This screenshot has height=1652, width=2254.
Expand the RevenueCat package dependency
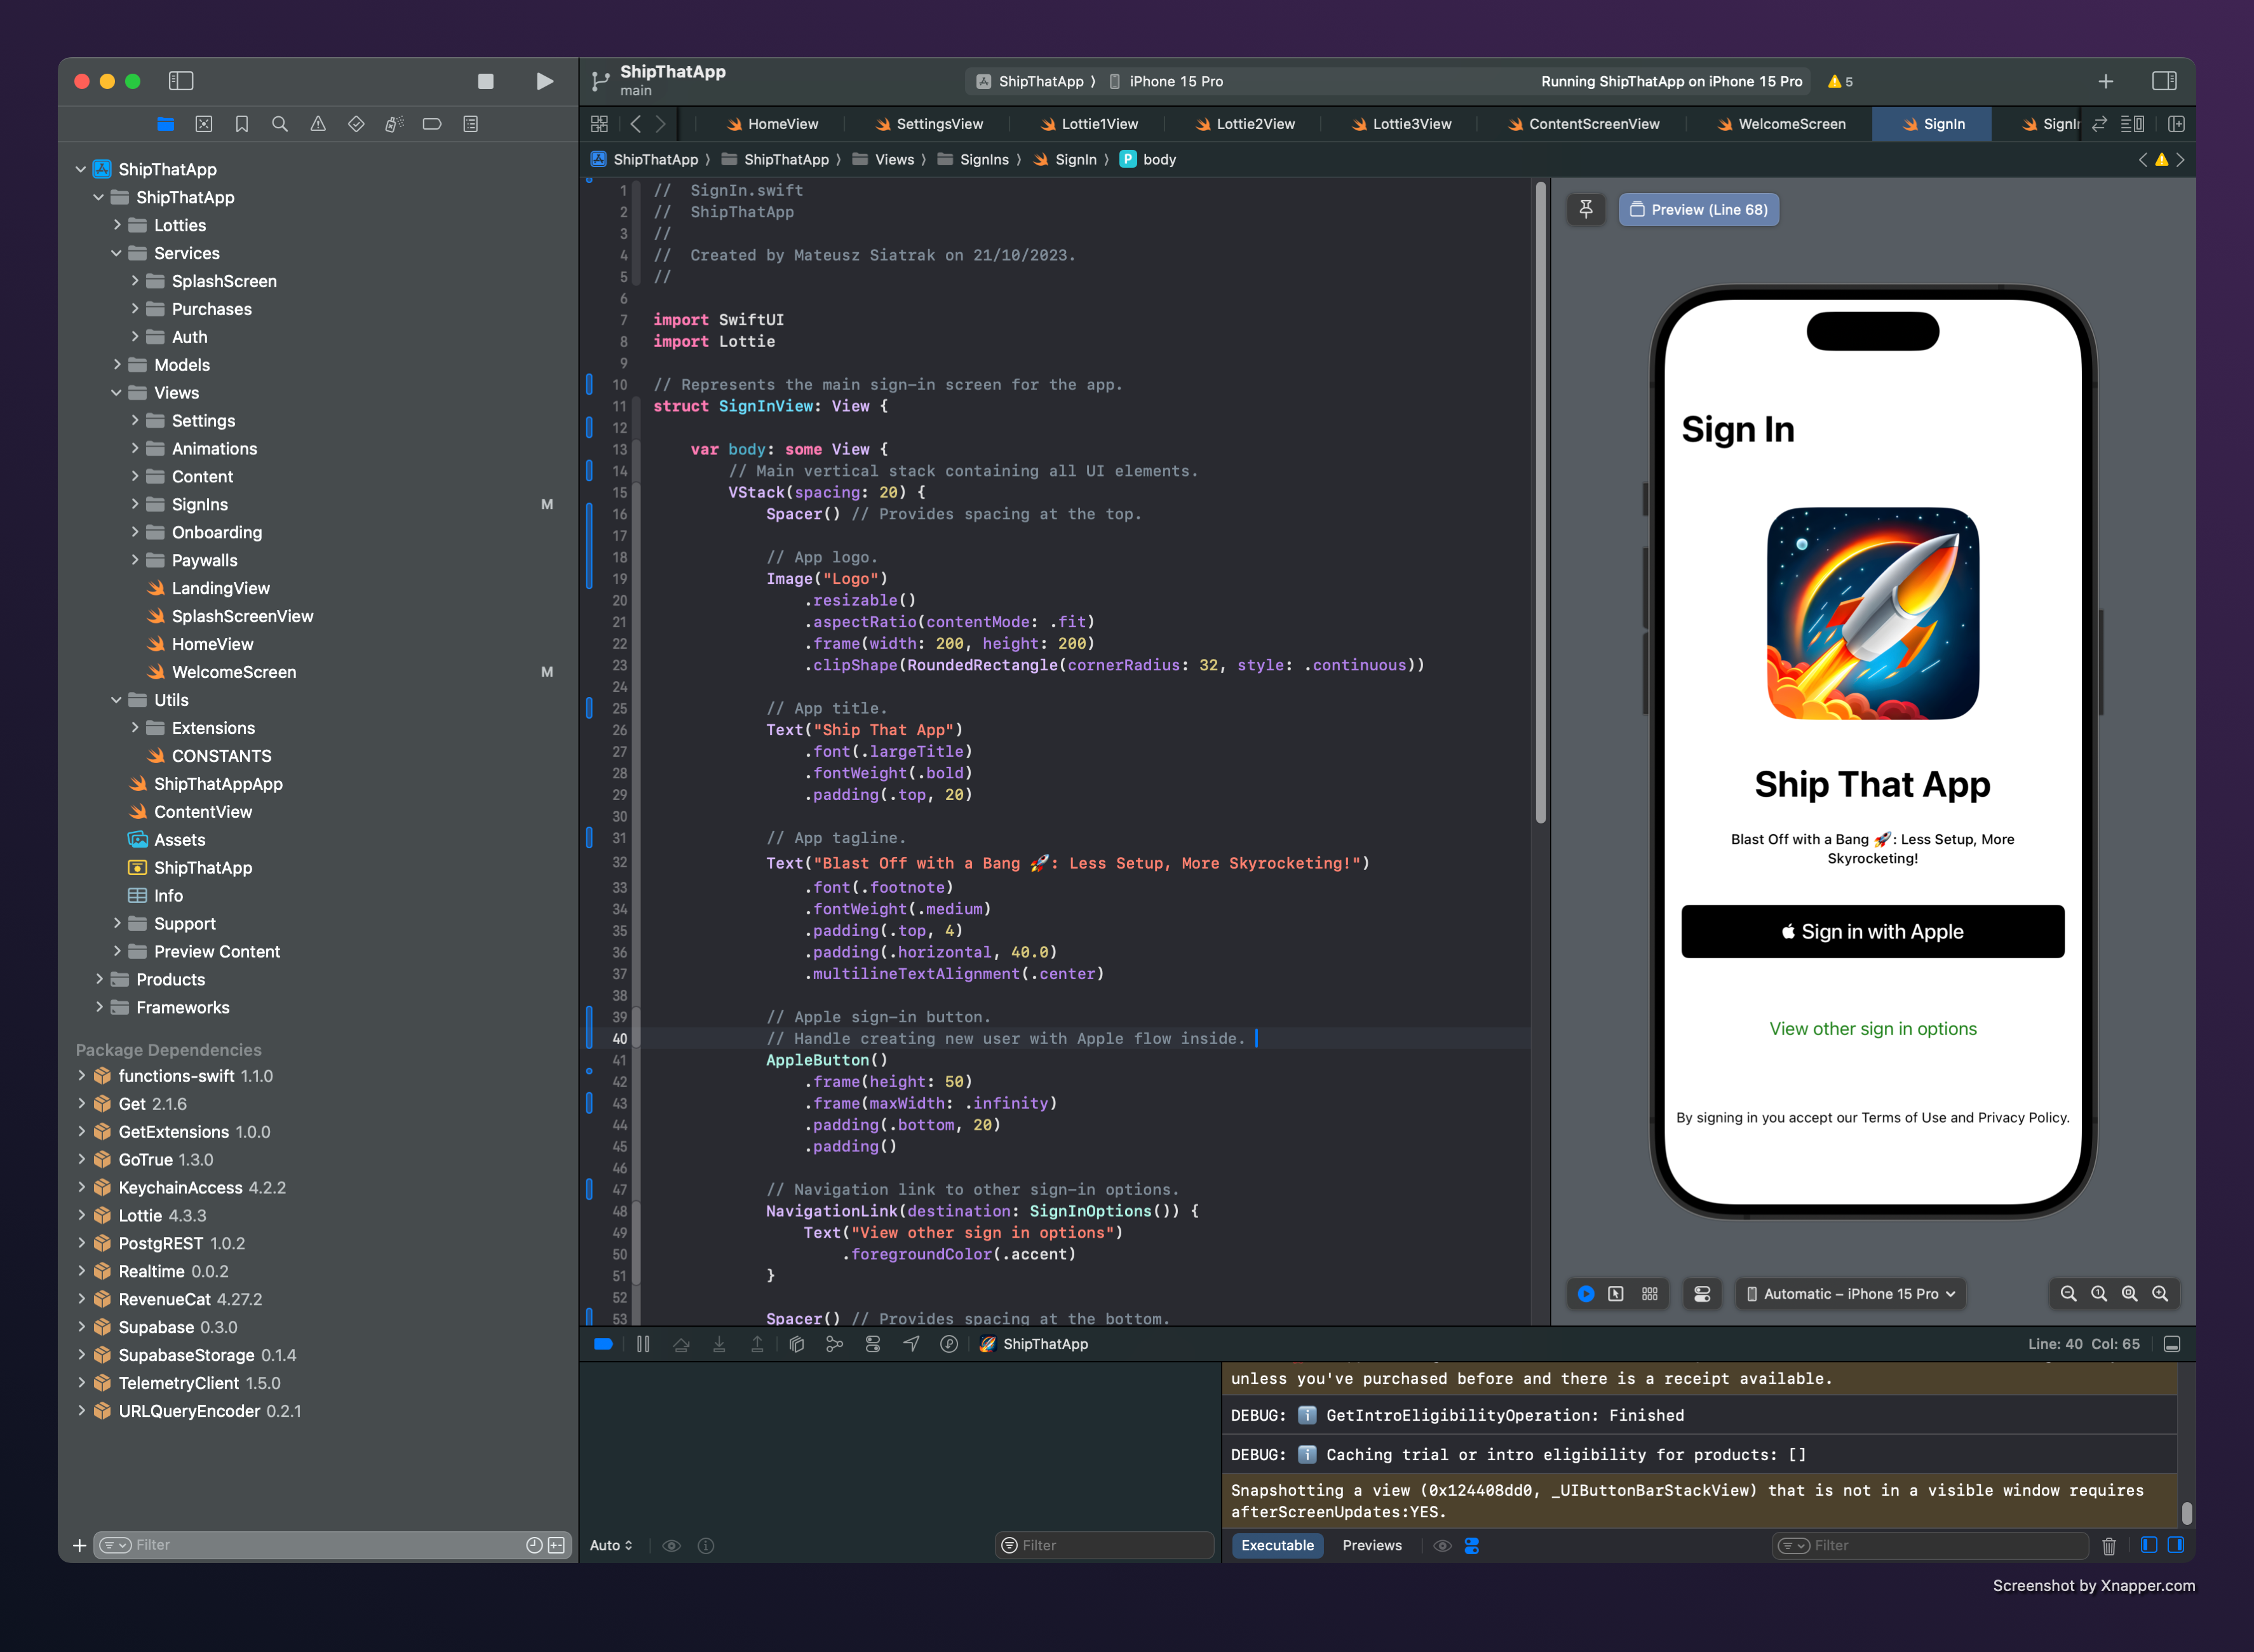pyautogui.click(x=82, y=1299)
